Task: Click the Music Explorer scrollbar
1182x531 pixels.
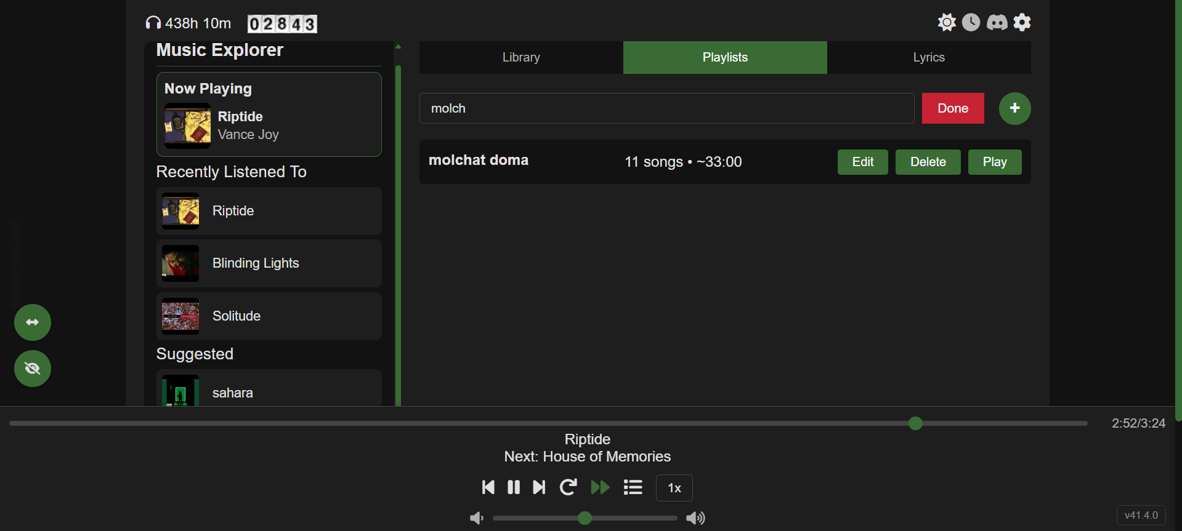Action: point(399,235)
